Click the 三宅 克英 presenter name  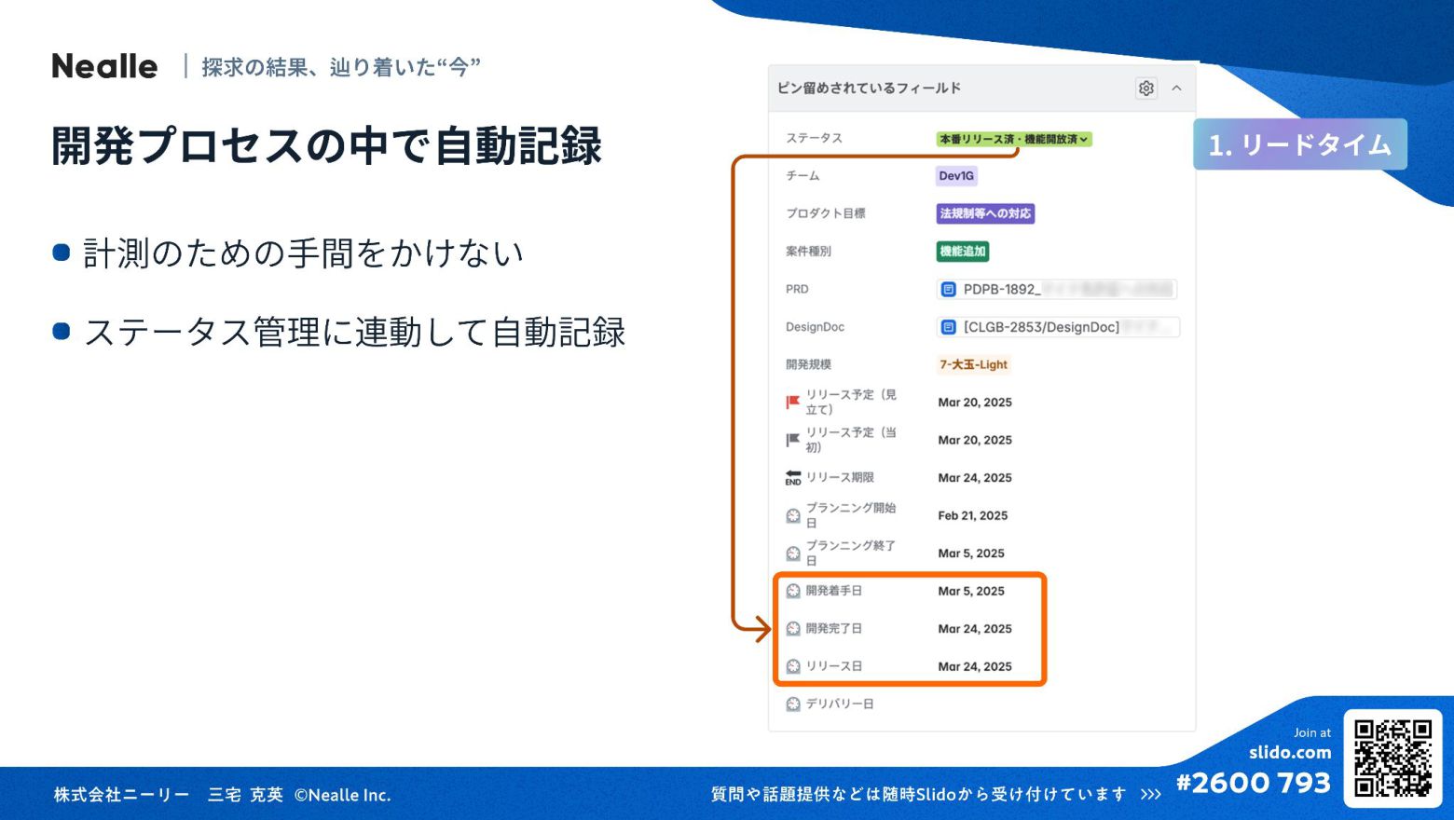(x=245, y=795)
